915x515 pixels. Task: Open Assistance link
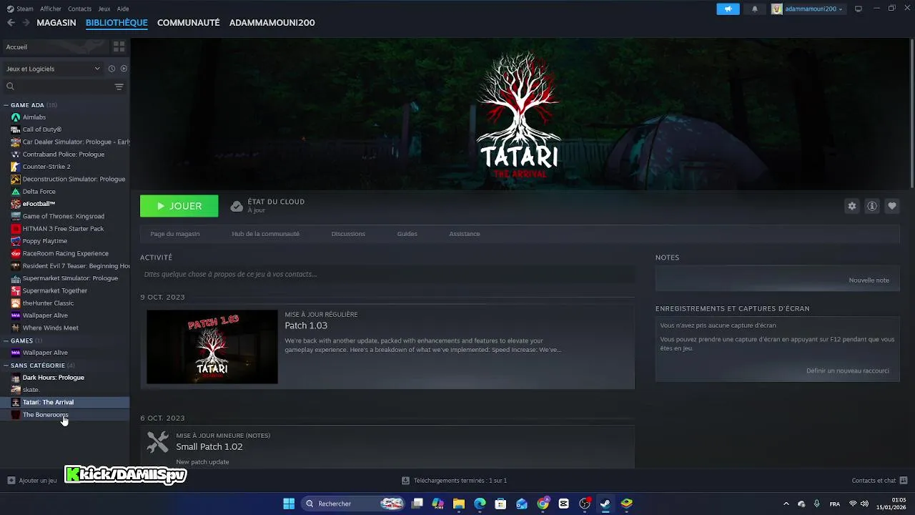click(x=465, y=234)
